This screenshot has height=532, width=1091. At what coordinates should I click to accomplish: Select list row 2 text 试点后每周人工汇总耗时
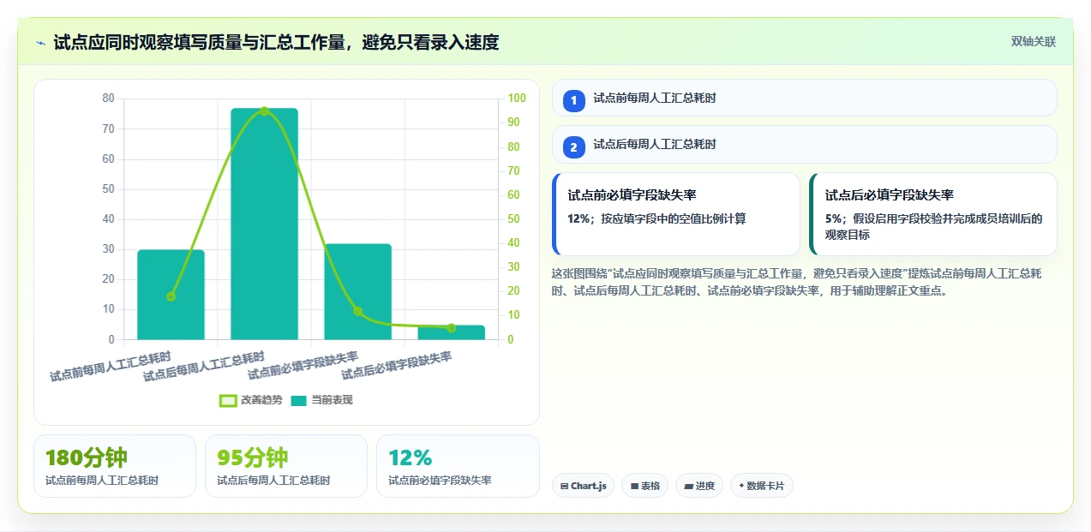point(655,145)
